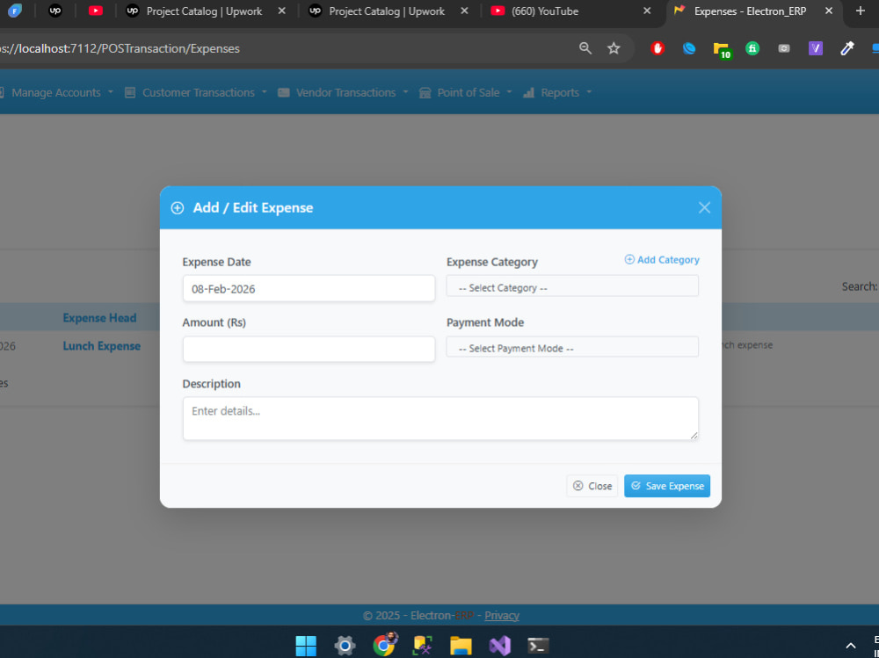879x658 pixels.
Task: Open the pinned YouTube tab icon
Action: coord(95,11)
